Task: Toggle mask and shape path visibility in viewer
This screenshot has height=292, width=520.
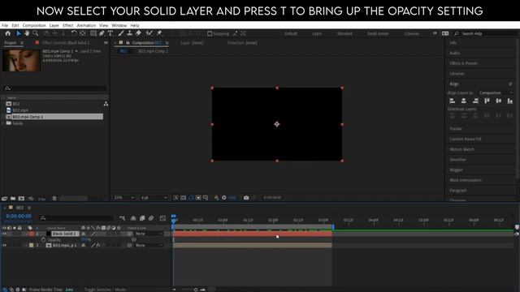Action: pyautogui.click(x=191, y=198)
